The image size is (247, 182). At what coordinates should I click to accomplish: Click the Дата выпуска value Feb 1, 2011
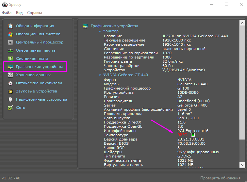pos(188,118)
